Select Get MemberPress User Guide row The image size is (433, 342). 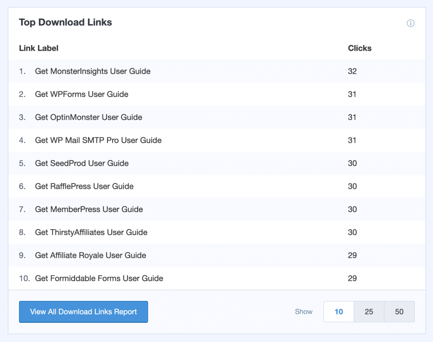click(89, 209)
